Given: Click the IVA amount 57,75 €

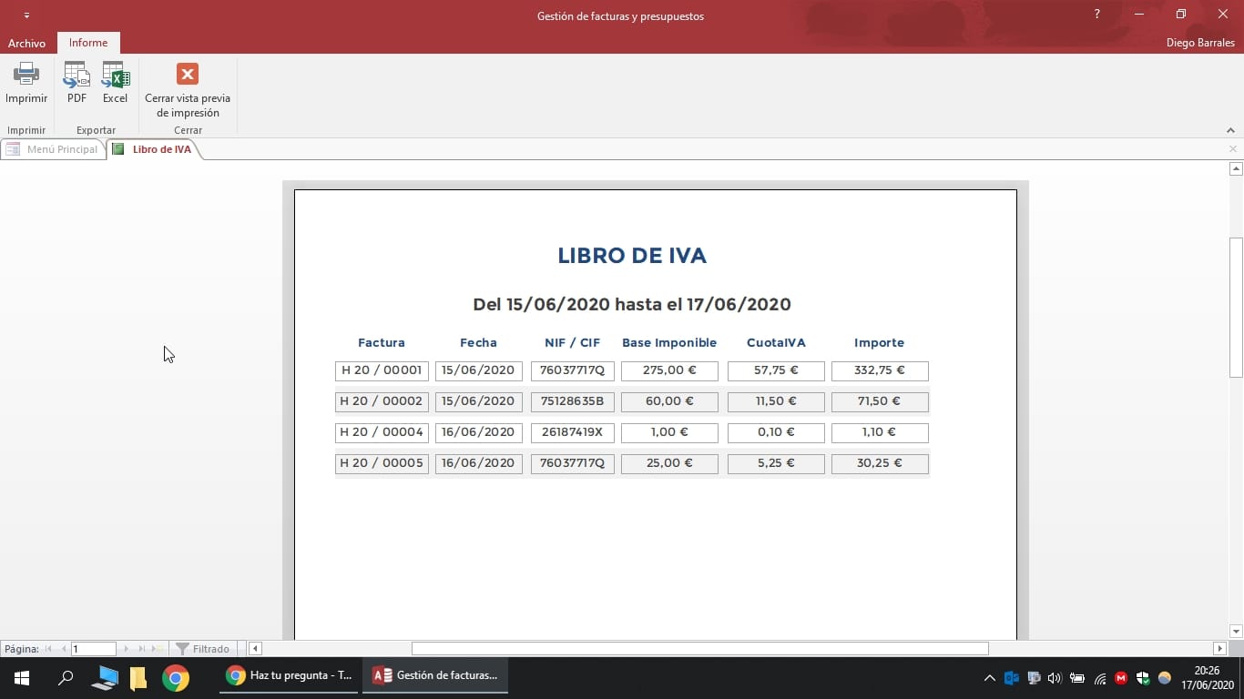Looking at the screenshot, I should pos(776,370).
